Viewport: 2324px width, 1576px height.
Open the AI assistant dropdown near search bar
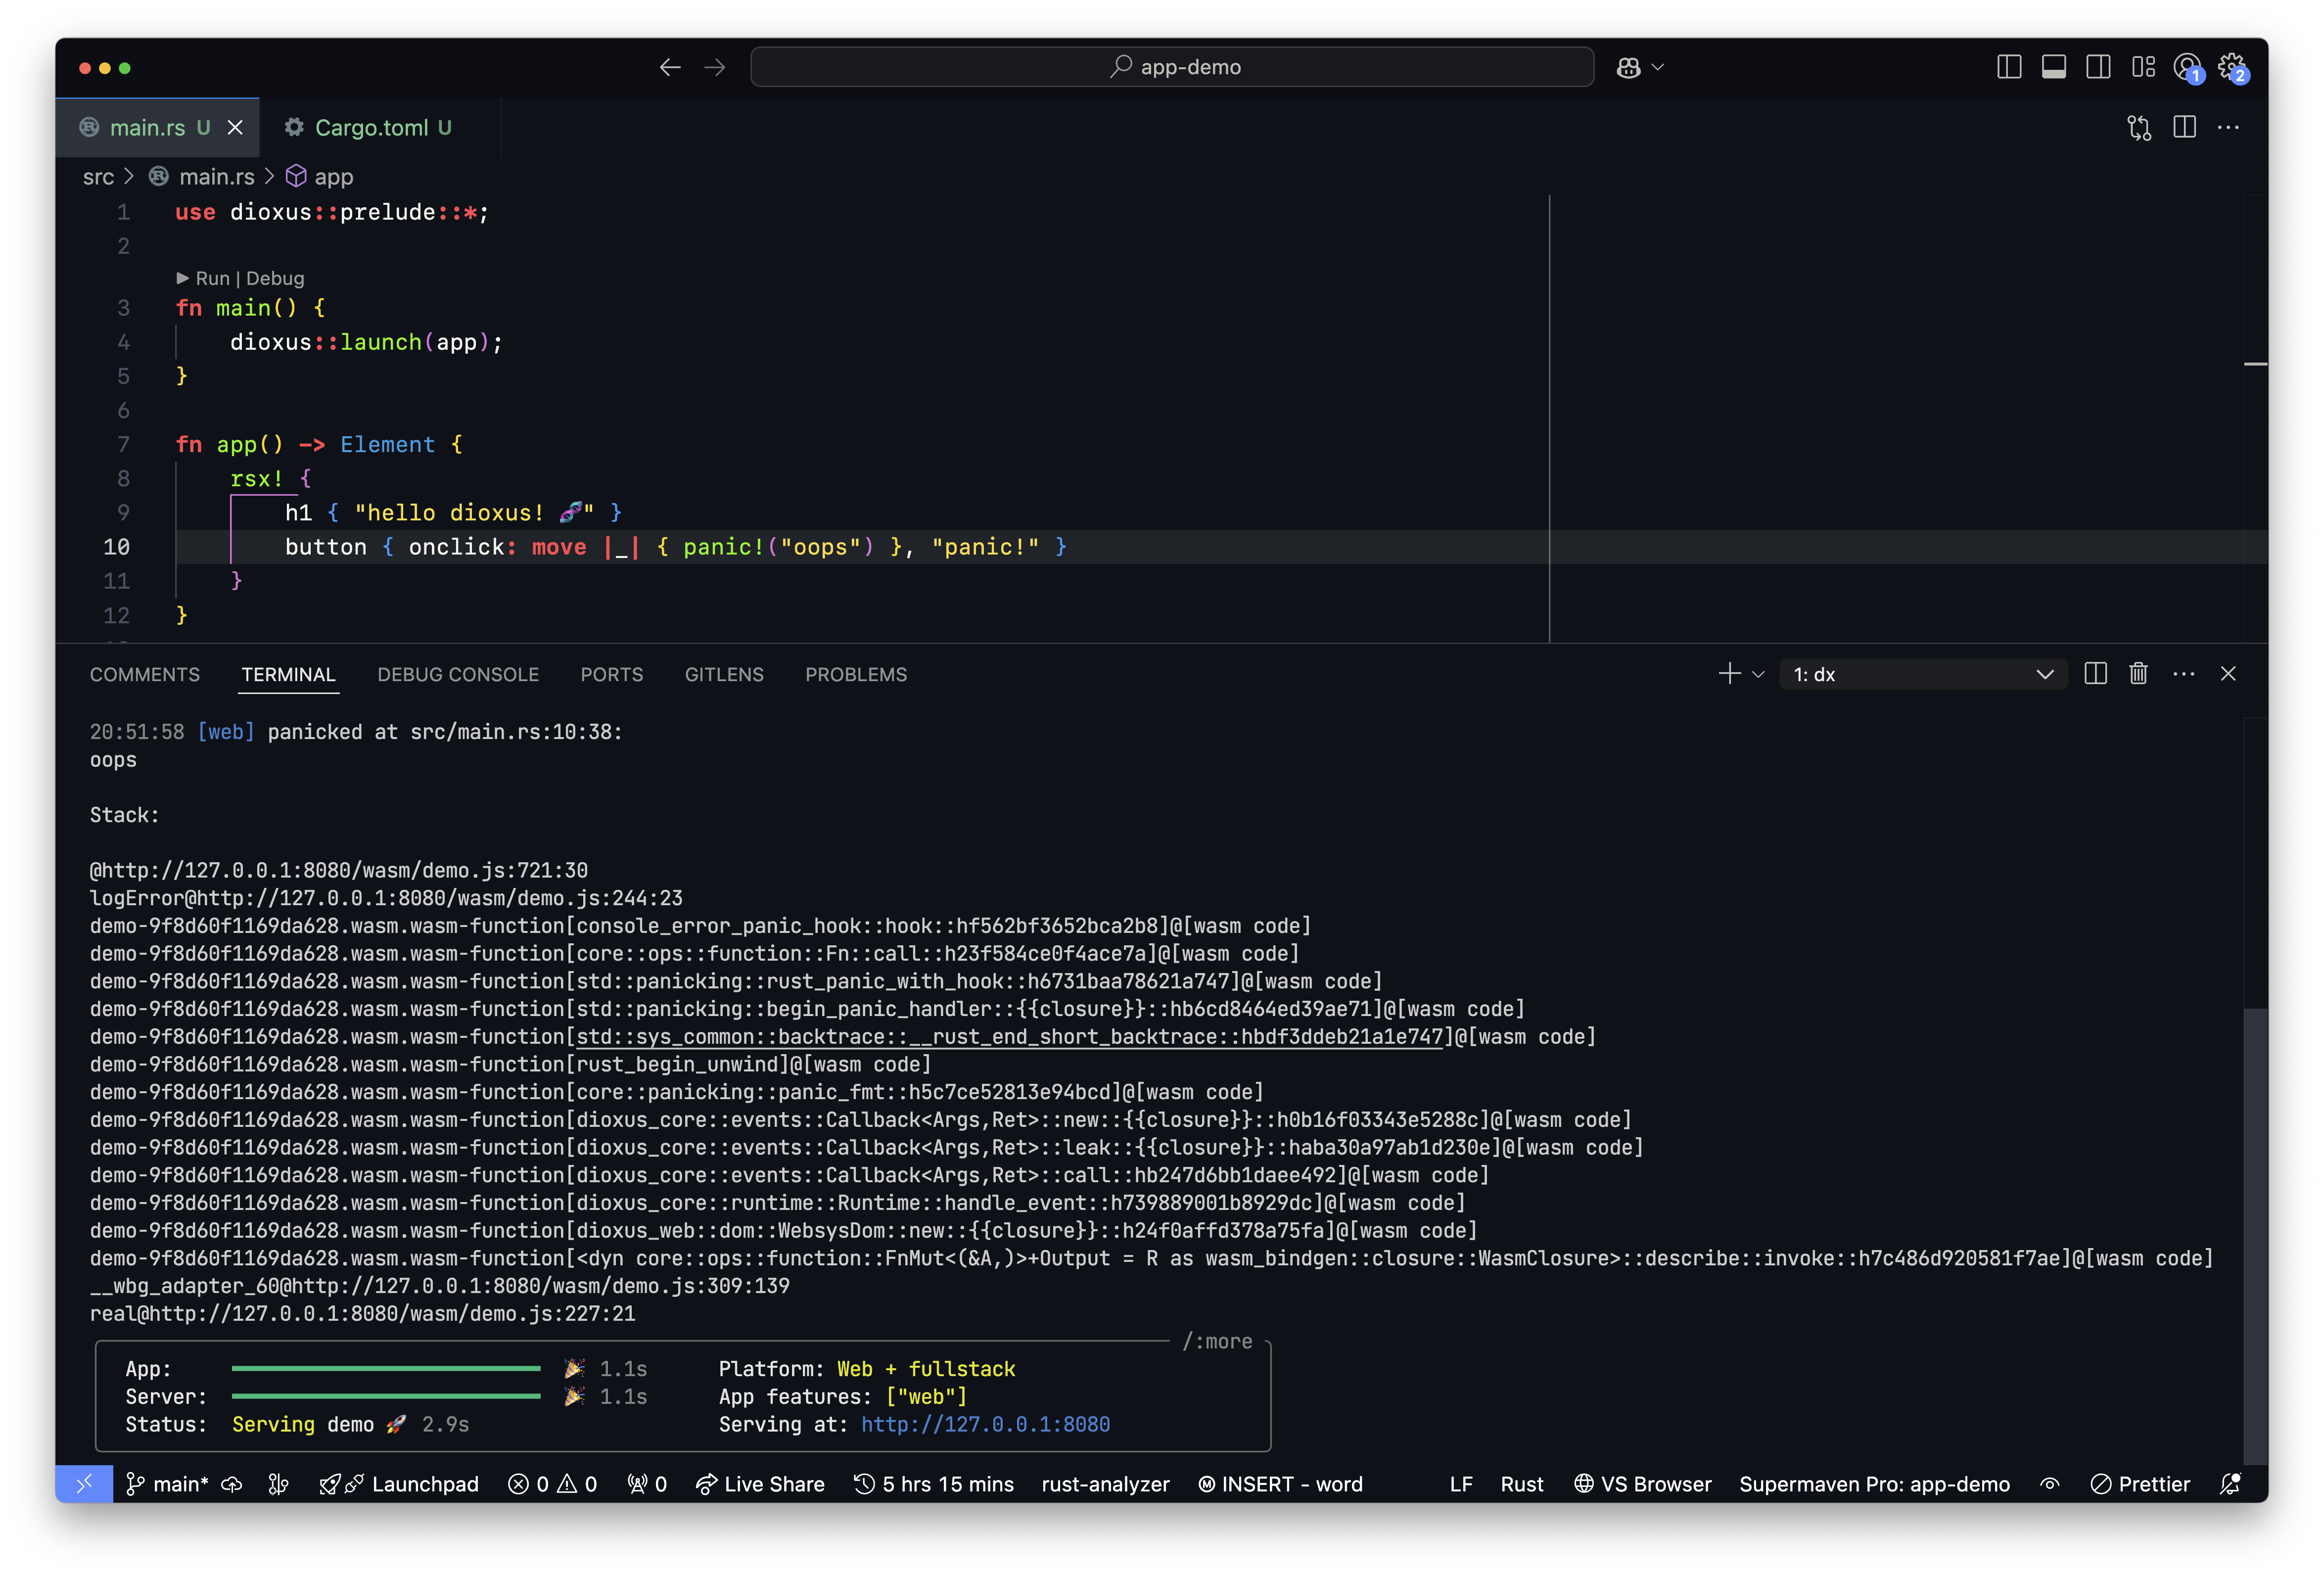pos(1639,67)
